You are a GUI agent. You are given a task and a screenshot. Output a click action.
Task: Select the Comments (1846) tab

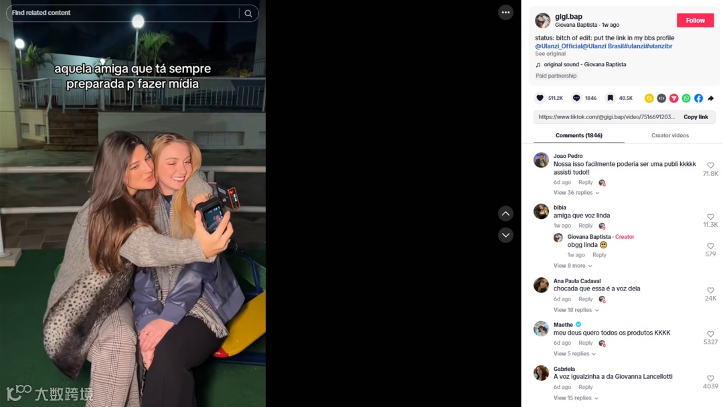coord(578,135)
